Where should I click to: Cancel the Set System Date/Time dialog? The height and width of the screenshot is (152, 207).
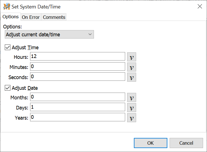(186, 143)
